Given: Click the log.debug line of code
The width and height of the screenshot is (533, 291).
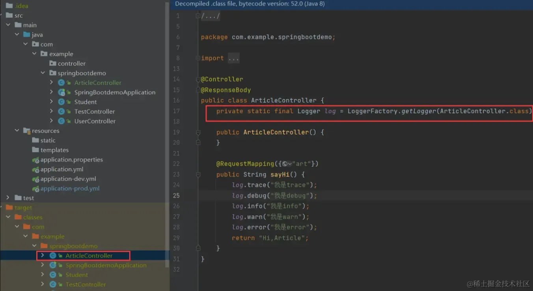Looking at the screenshot, I should point(274,195).
